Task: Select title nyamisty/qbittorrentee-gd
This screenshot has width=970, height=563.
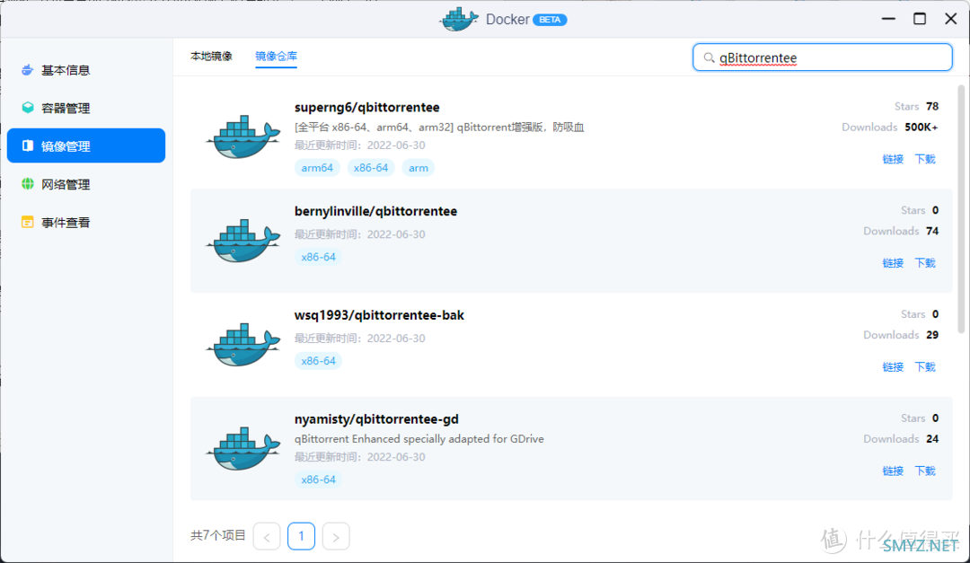Action: pyautogui.click(x=376, y=418)
